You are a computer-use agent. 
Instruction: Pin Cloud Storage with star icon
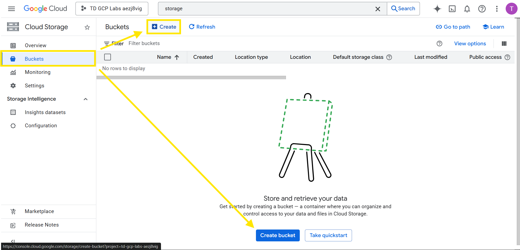87,27
